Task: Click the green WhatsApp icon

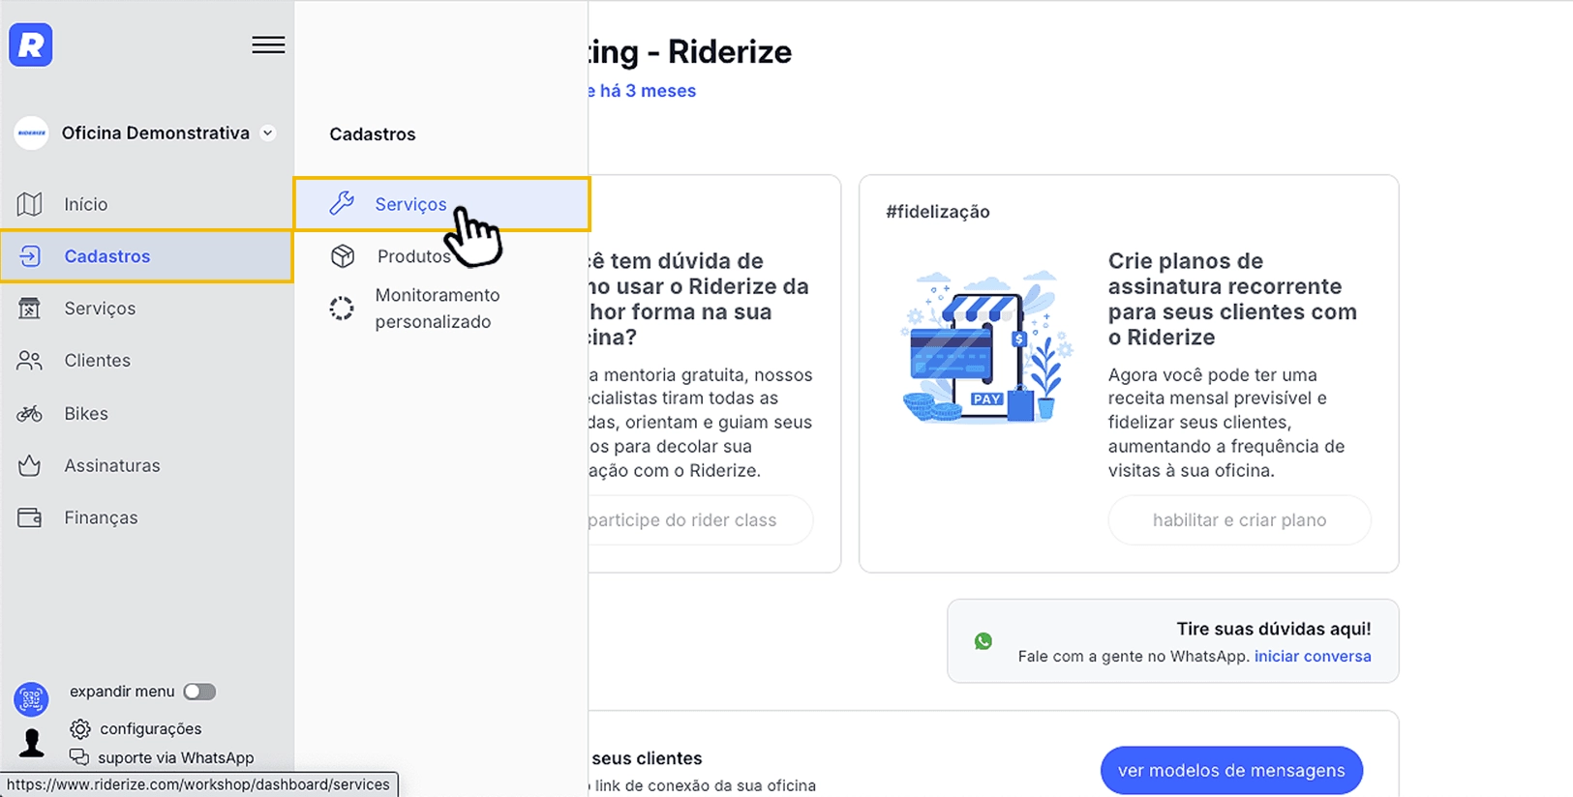Action: click(x=983, y=641)
